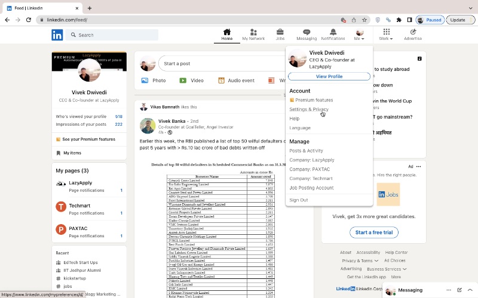The image size is (478, 298).
Task: Click Messaging panel options ellipsis
Action: (449, 290)
